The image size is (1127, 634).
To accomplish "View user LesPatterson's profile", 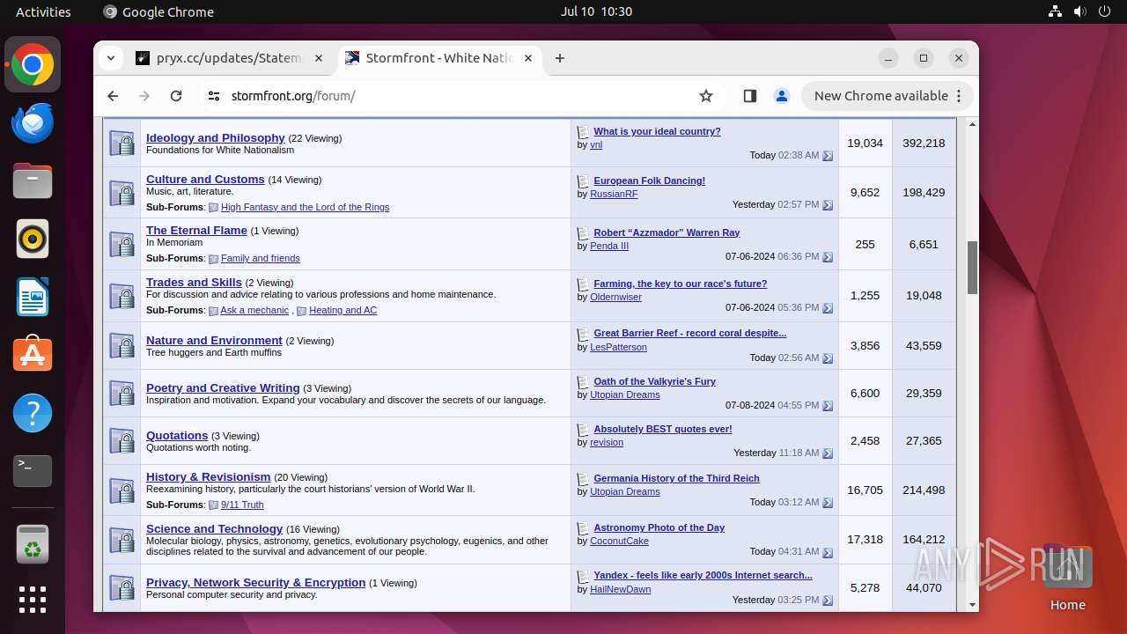I will point(618,347).
